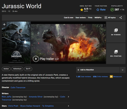View the 1.6K User reviews
Viewport: 127px width, 109px height.
(84, 77)
